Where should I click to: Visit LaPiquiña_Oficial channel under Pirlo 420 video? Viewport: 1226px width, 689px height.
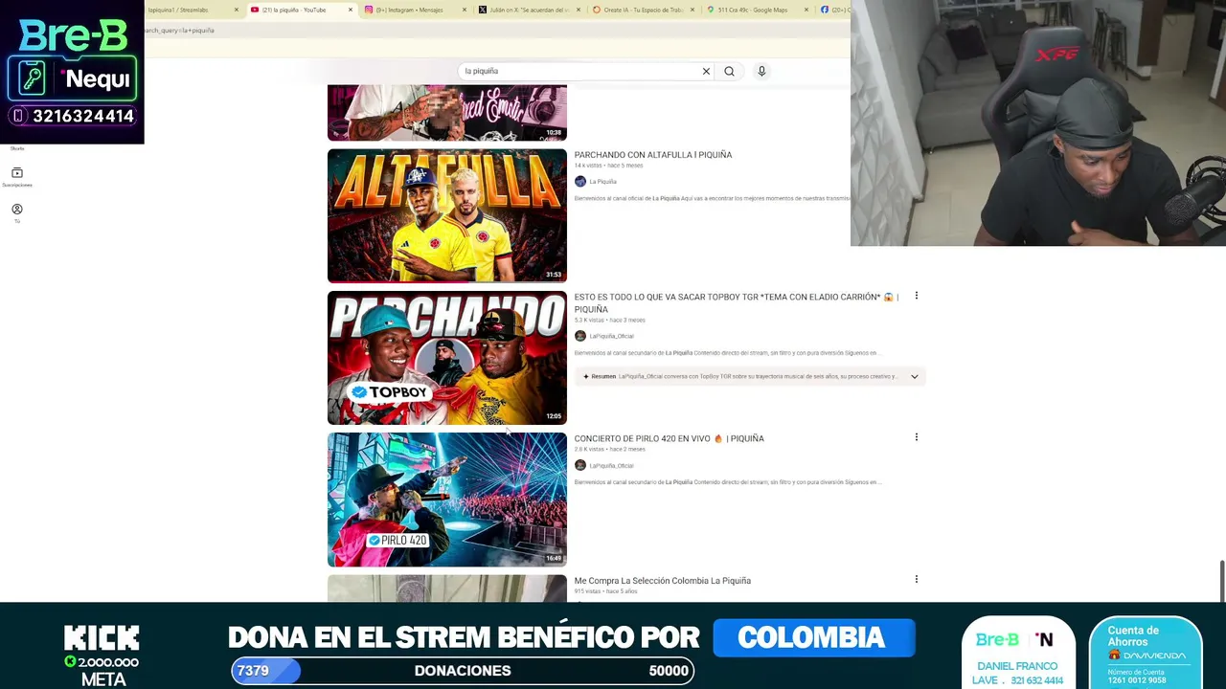click(612, 466)
